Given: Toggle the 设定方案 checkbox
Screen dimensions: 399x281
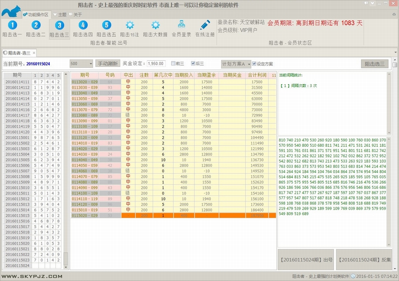Looking at the screenshot, I should [x=254, y=63].
